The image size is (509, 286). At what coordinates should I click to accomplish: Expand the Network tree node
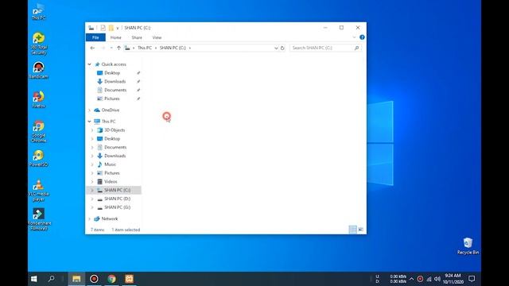click(90, 219)
